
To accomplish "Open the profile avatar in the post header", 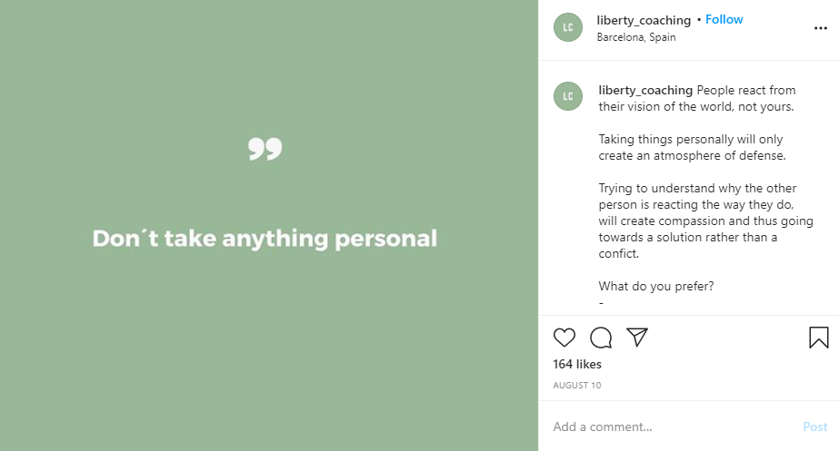I will pyautogui.click(x=567, y=27).
